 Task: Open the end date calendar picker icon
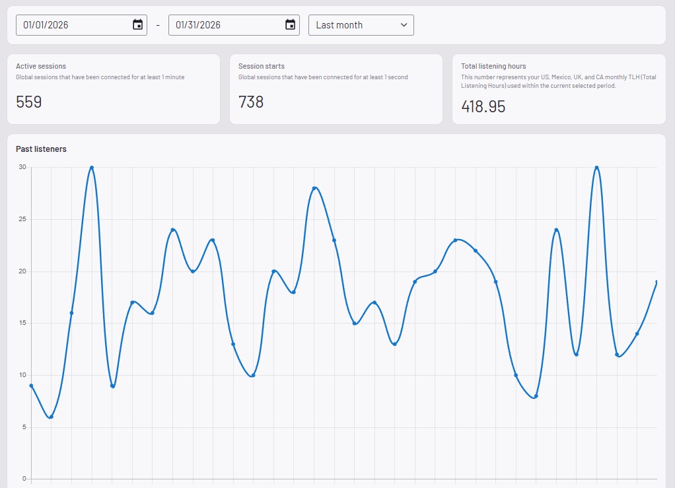click(290, 25)
